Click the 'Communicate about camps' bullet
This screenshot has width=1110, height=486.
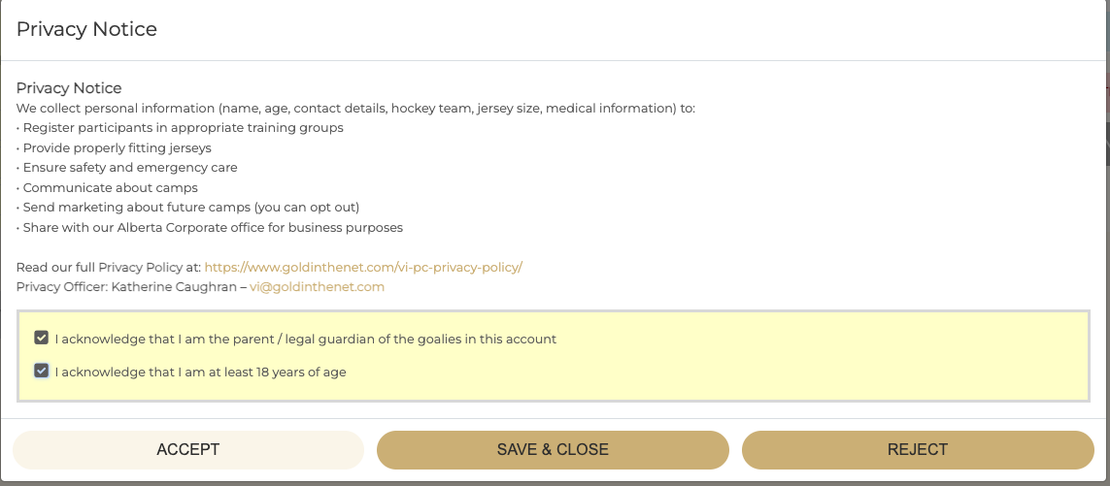click(x=107, y=188)
